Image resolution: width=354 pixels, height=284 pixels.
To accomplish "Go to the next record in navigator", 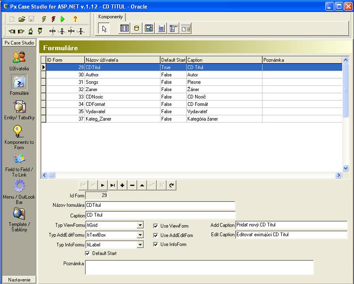I will coord(102,185).
